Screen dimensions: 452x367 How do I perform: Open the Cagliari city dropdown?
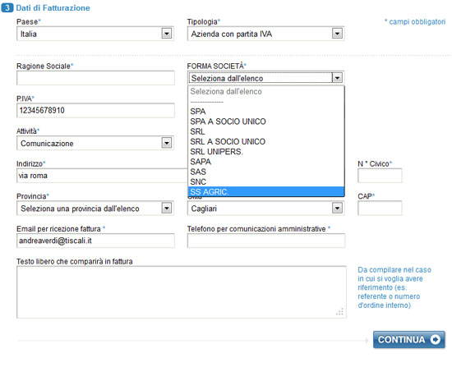(x=265, y=209)
